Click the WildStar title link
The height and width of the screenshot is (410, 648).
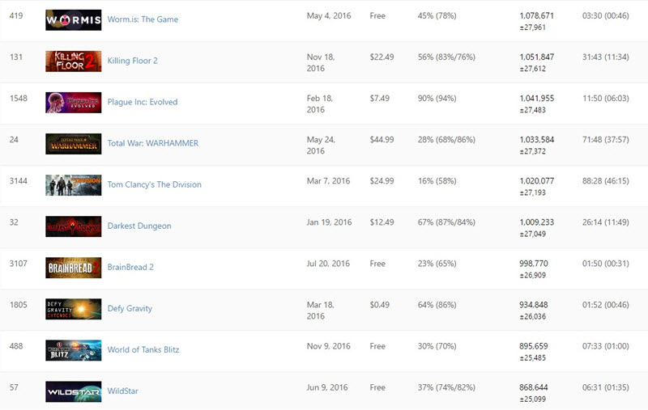pos(123,391)
